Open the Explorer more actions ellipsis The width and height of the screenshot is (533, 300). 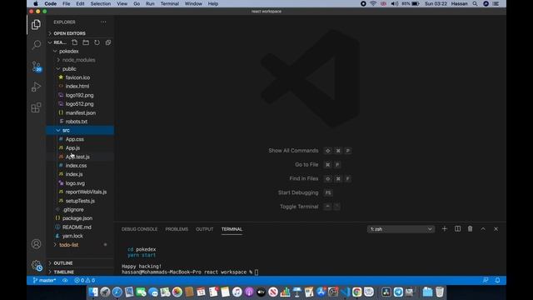[103, 22]
